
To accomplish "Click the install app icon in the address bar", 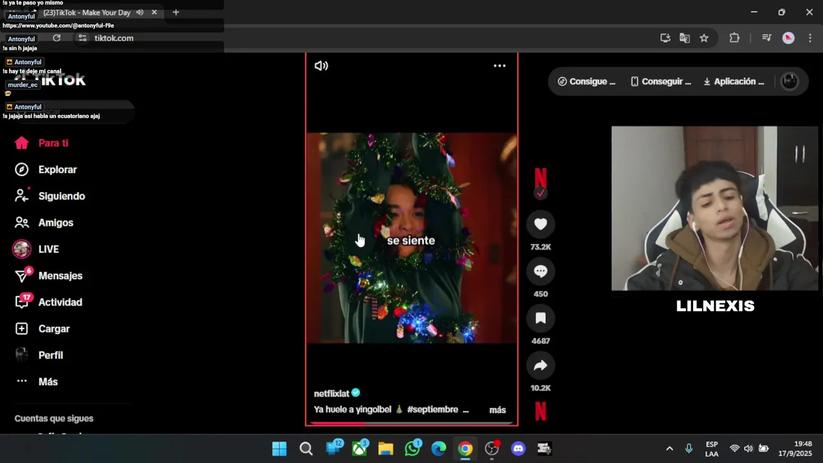I will point(665,38).
